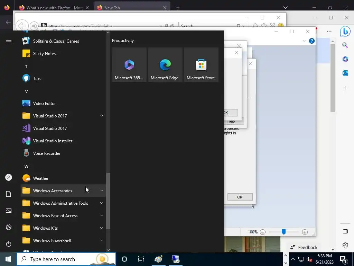Click the taskbar search box
This screenshot has width=354, height=266.
66,259
